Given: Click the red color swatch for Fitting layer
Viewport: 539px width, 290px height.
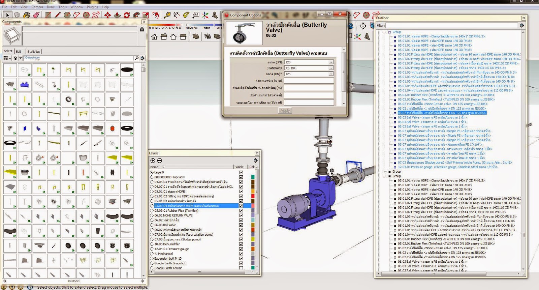Looking at the screenshot, I should (253, 196).
